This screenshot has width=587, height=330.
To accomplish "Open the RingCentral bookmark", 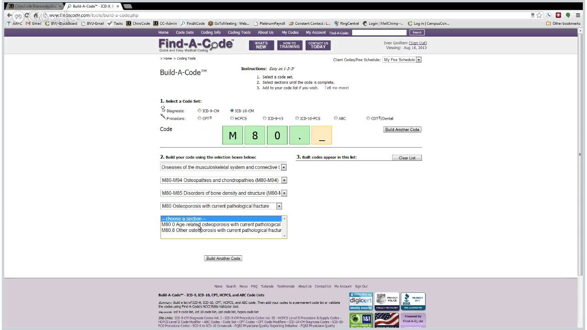I will coord(347,23).
